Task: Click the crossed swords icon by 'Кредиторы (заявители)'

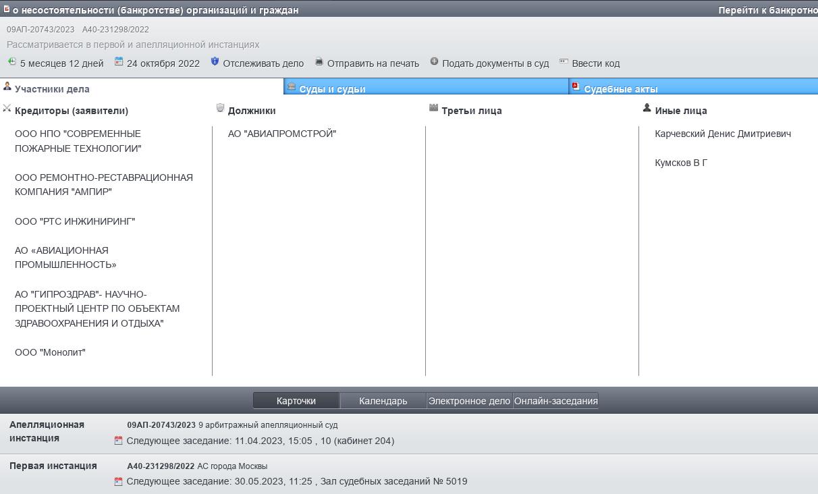Action: [7, 108]
